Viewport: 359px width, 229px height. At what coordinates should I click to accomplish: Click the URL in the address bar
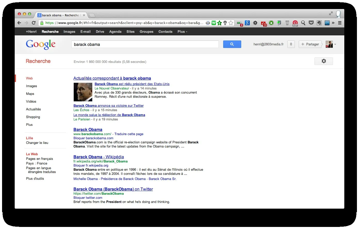click(124, 23)
